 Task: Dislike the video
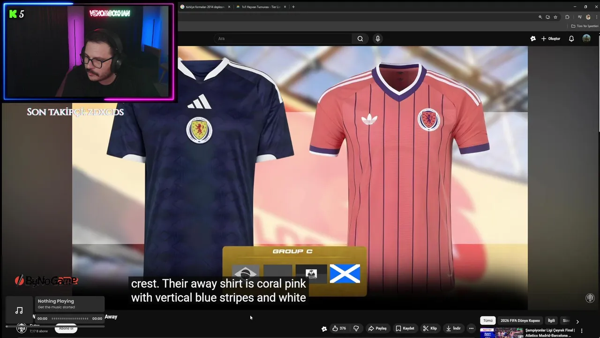click(356, 329)
